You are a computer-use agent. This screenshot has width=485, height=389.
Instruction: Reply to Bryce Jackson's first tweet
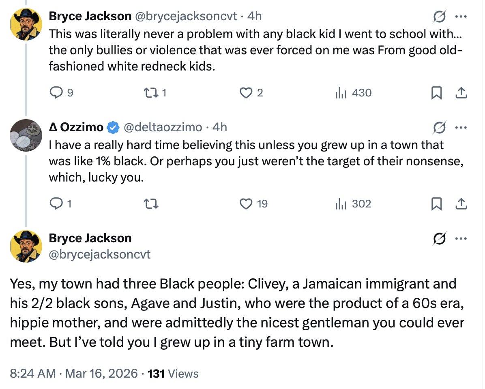click(55, 93)
